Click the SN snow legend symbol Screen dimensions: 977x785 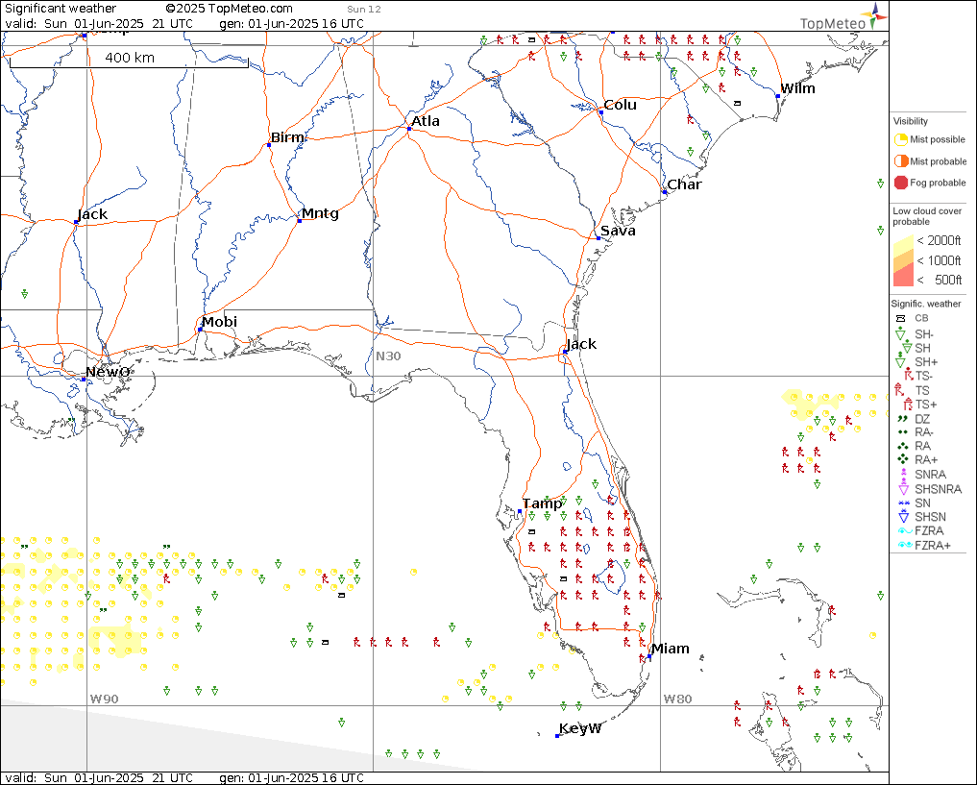click(x=904, y=503)
